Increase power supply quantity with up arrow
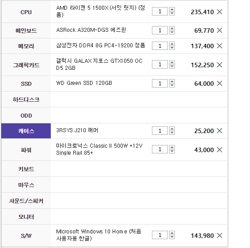This screenshot has height=248, width=250. click(x=172, y=147)
